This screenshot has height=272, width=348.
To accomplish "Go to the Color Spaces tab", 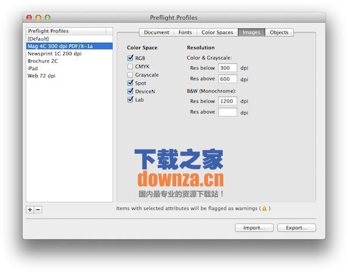I will tap(217, 32).
